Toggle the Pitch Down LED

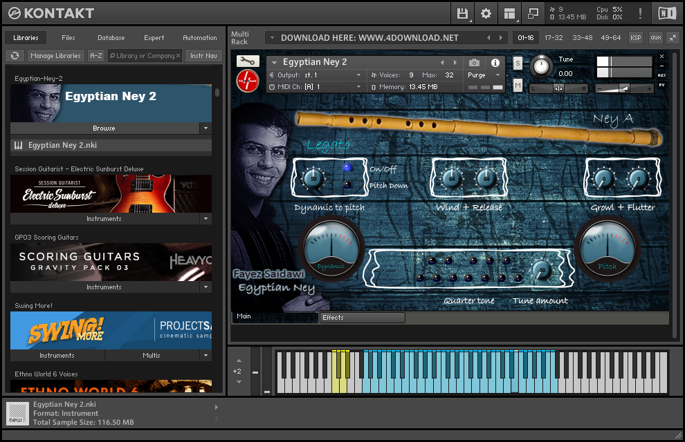pyautogui.click(x=347, y=185)
